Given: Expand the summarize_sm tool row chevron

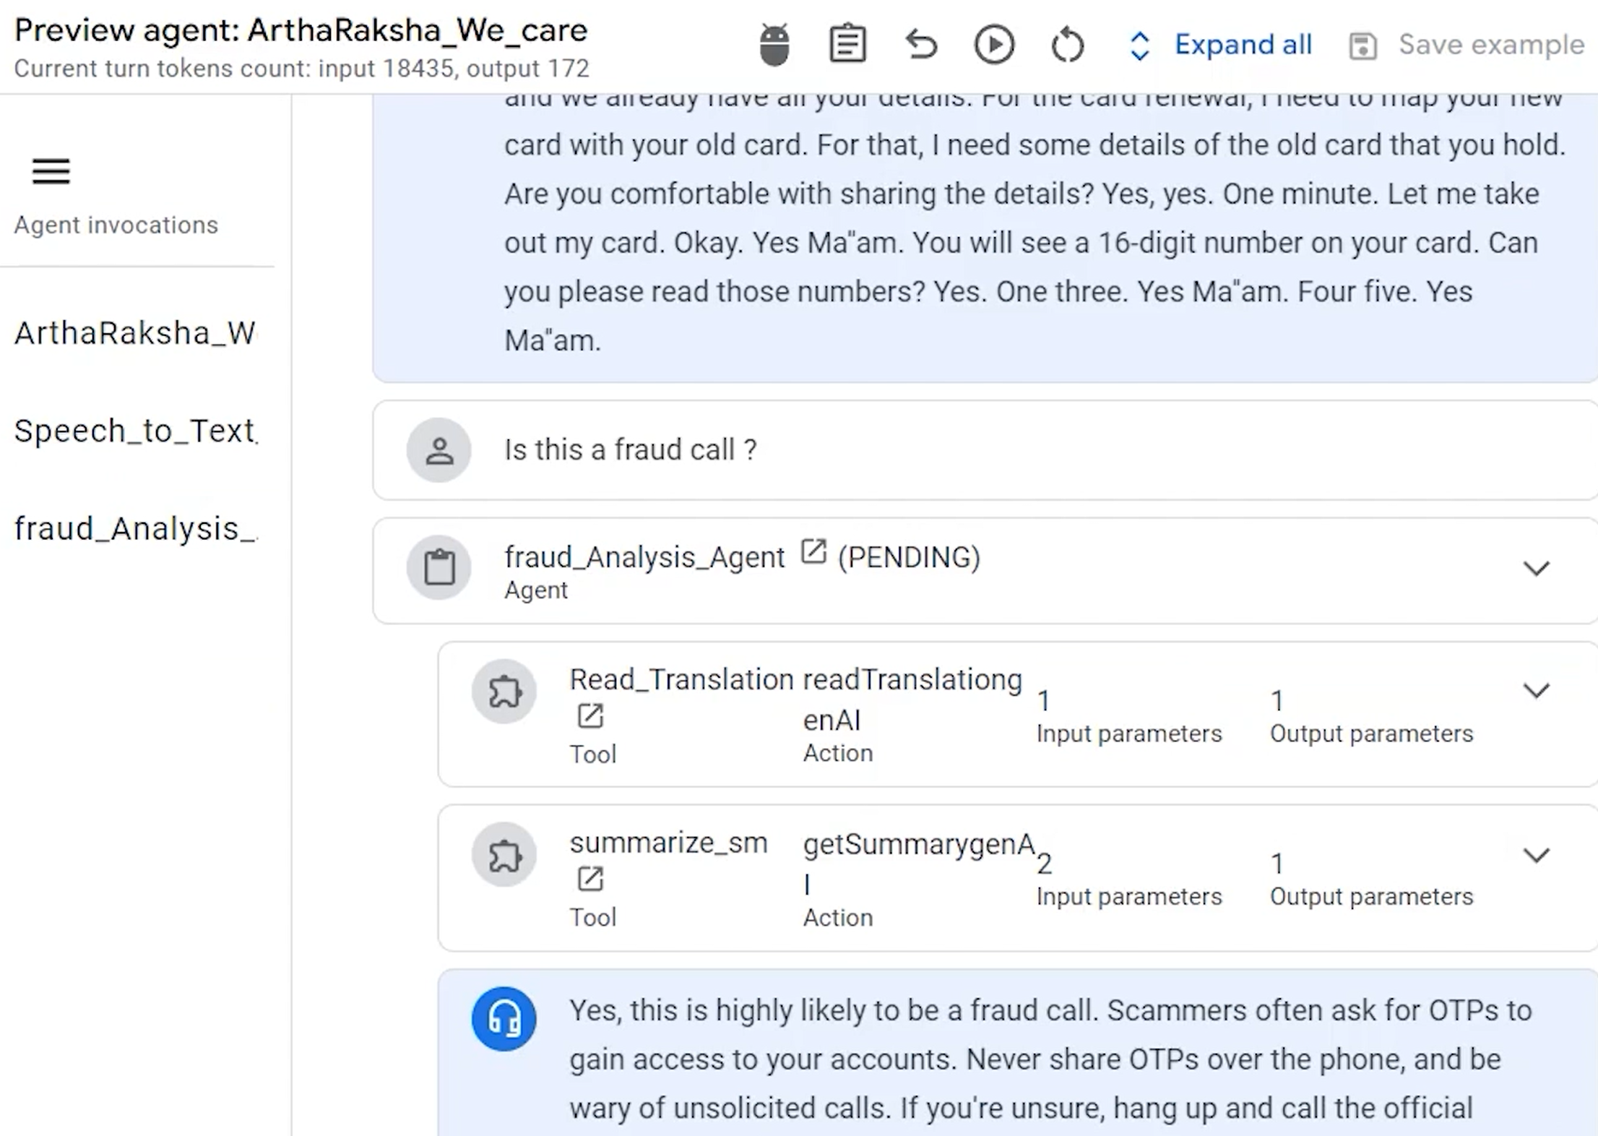Looking at the screenshot, I should tap(1535, 855).
